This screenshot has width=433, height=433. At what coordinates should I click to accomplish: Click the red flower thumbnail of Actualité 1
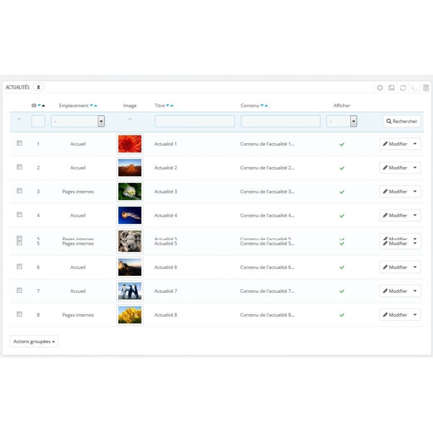tap(130, 144)
